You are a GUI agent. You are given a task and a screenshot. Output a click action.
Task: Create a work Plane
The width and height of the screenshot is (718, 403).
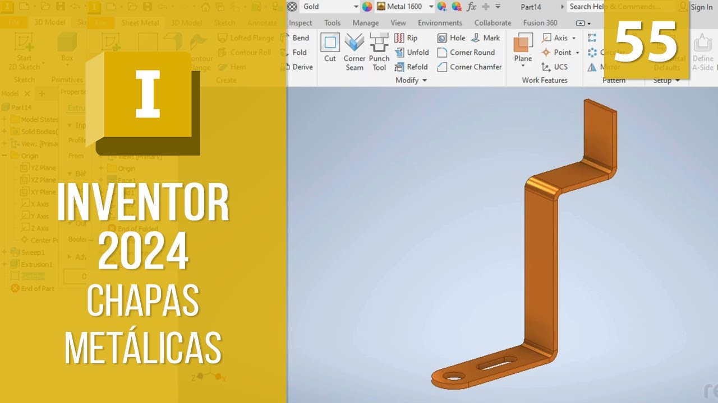[523, 48]
